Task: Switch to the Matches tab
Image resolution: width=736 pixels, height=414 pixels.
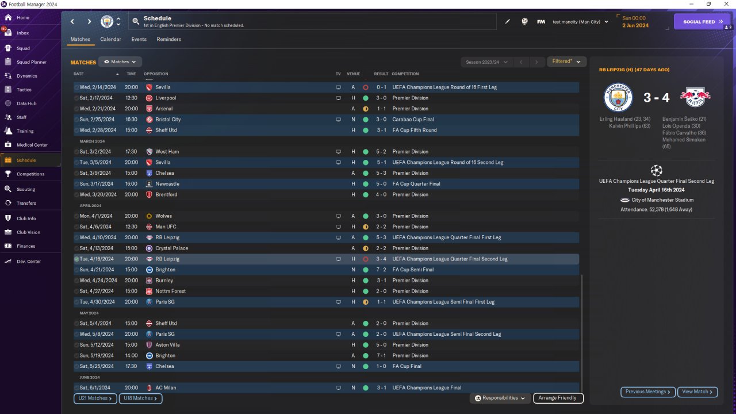Action: tap(80, 40)
